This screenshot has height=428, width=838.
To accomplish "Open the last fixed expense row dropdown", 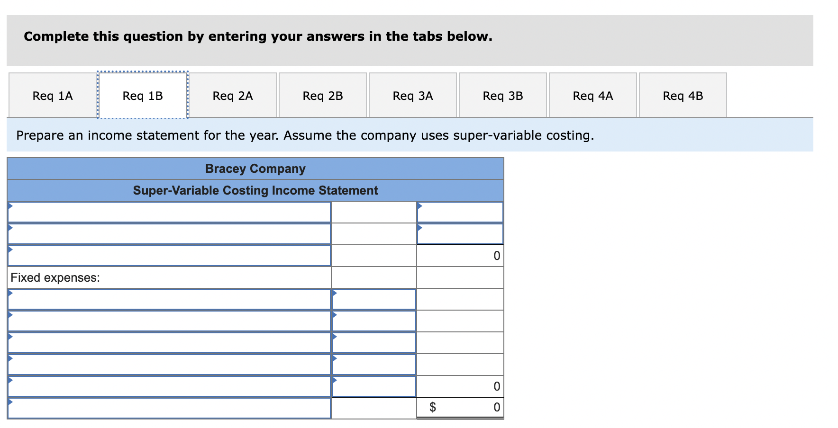I will tap(169, 386).
